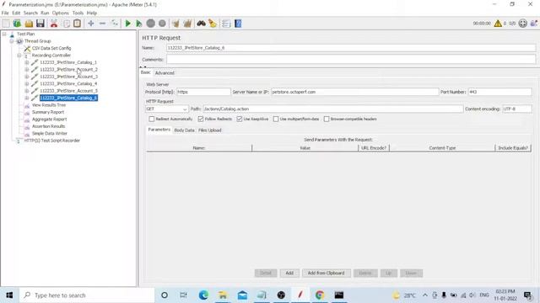Select HTTP(S) Test Script Recorder item
Viewport: 540px width, 303px height.
pyautogui.click(x=52, y=141)
